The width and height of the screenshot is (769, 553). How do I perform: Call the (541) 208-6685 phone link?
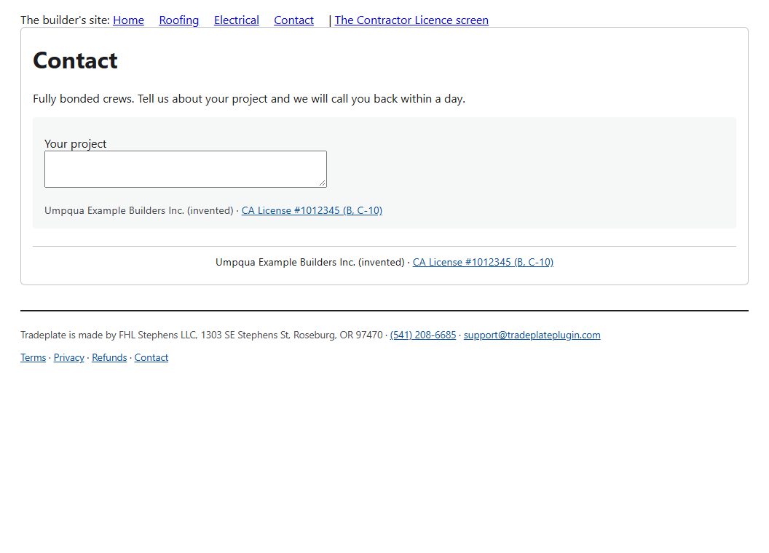point(423,335)
